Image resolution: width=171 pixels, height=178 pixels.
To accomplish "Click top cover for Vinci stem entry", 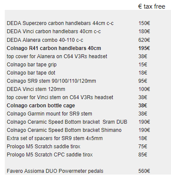I will pyautogui.click(x=60, y=97).
